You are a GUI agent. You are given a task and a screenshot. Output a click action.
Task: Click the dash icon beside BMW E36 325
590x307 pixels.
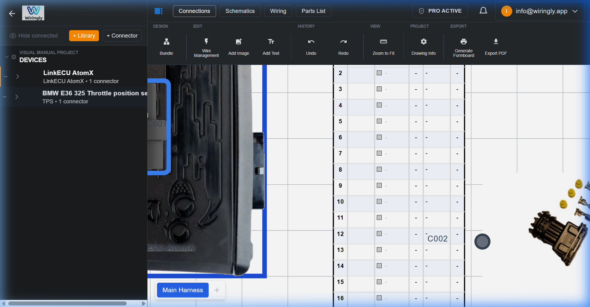tap(5, 97)
